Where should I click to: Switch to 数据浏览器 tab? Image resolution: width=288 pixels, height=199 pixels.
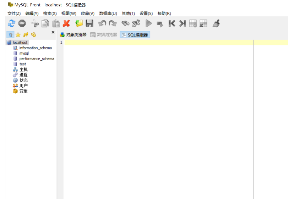(x=104, y=35)
